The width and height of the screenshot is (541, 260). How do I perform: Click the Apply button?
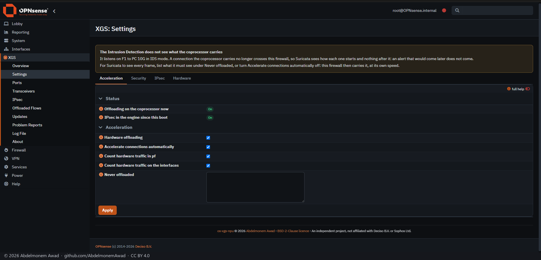[107, 210]
